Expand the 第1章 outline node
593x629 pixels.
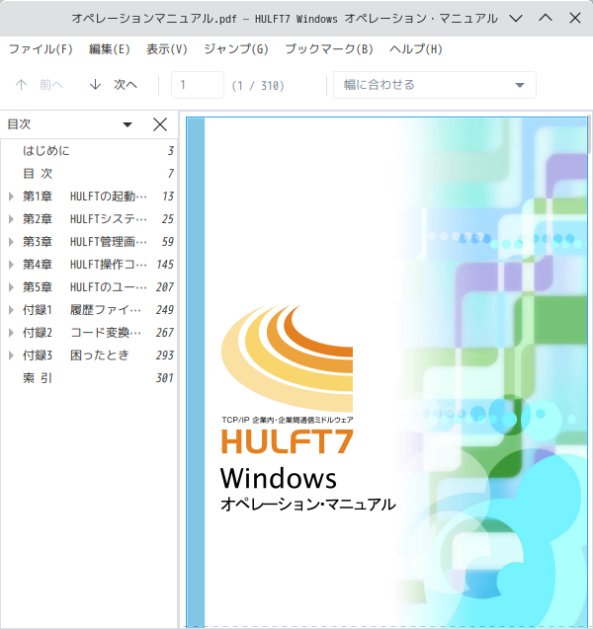click(11, 197)
